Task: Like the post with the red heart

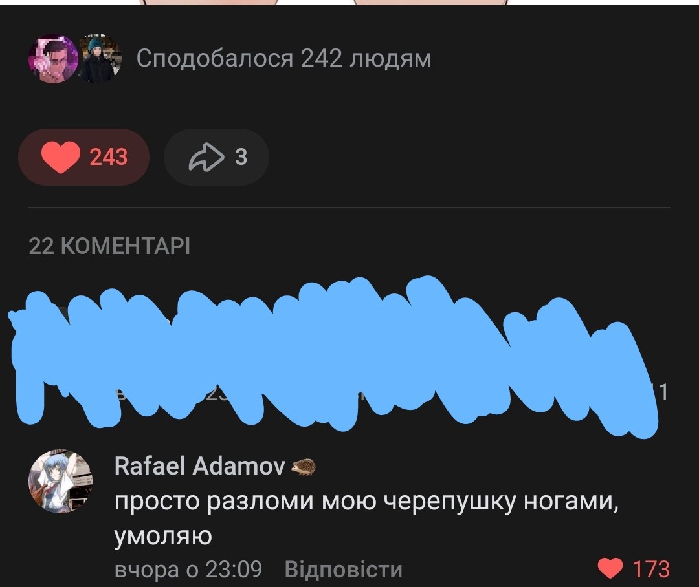Action: [x=61, y=157]
